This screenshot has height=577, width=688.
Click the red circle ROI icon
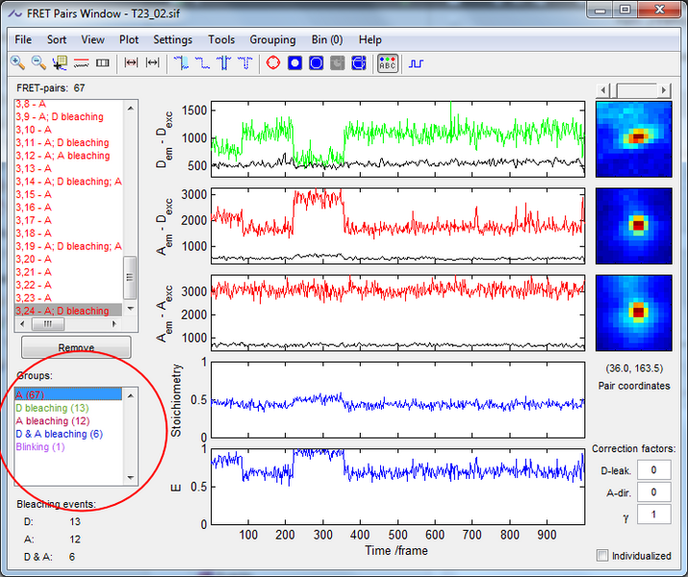click(272, 63)
